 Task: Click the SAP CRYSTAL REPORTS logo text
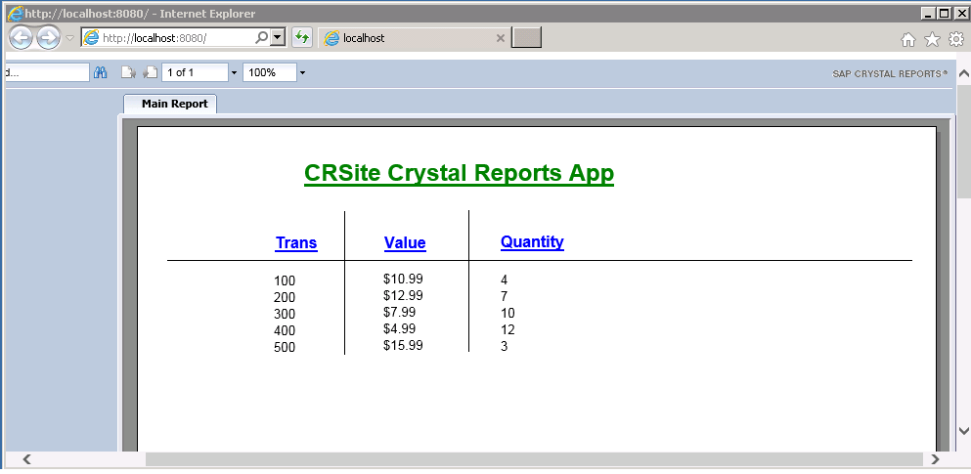tap(889, 73)
